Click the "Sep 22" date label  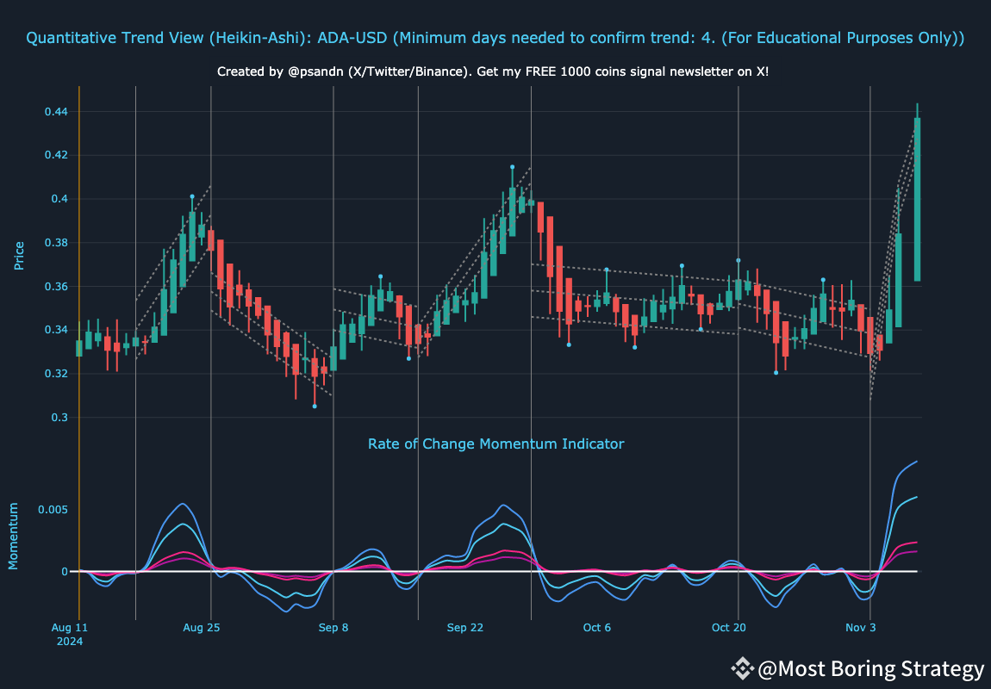coord(465,628)
